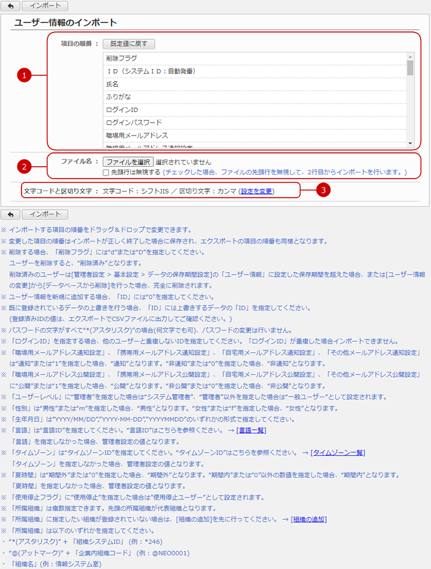Click the ファイルを選択 button
Image resolution: width=431 pixels, height=569 pixels.
point(128,162)
